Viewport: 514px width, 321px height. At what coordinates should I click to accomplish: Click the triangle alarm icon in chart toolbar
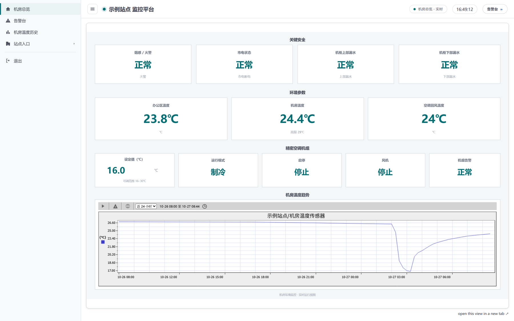click(115, 206)
